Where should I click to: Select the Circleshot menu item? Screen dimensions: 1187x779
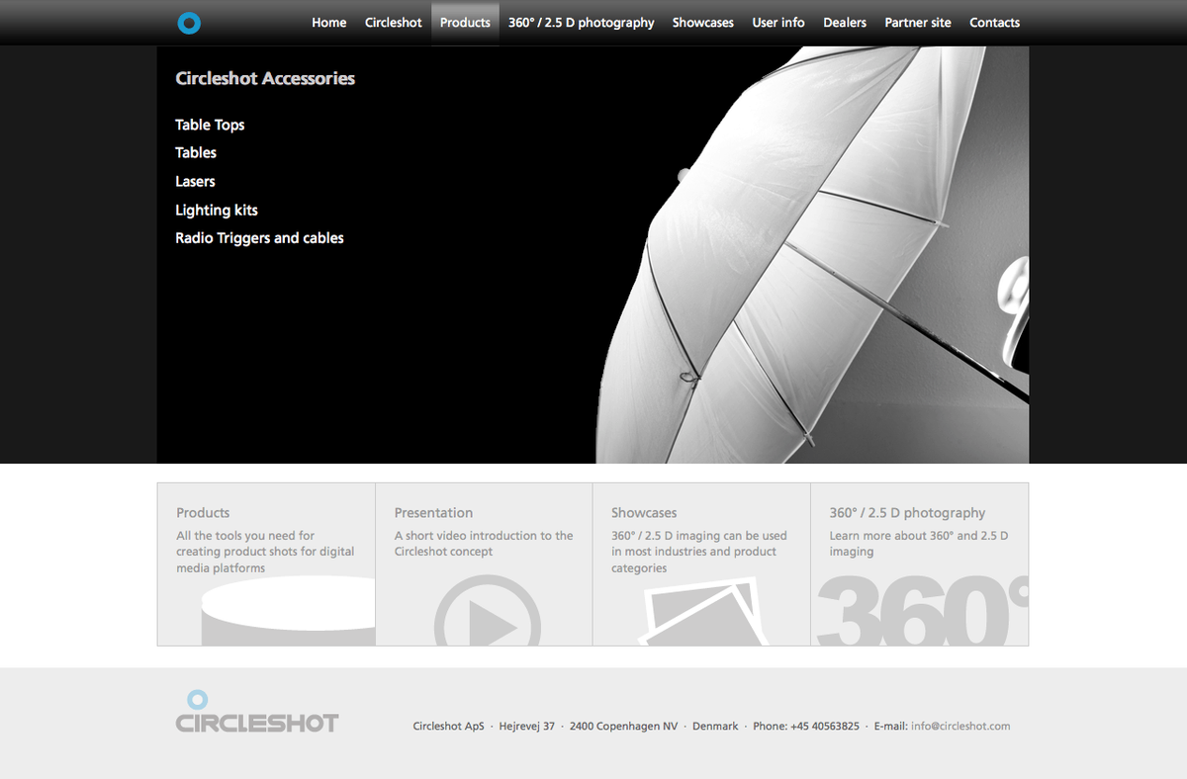click(393, 22)
